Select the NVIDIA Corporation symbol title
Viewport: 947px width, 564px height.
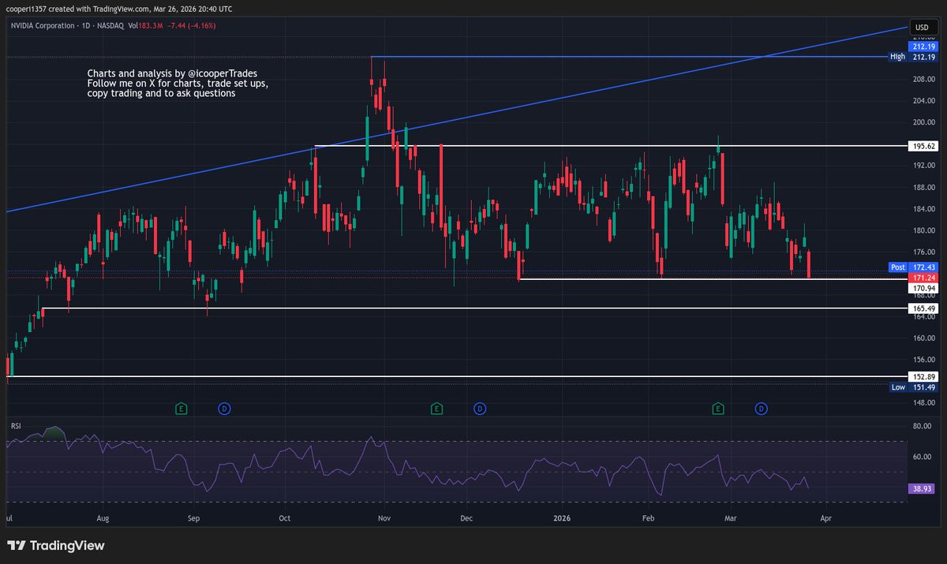(44, 26)
